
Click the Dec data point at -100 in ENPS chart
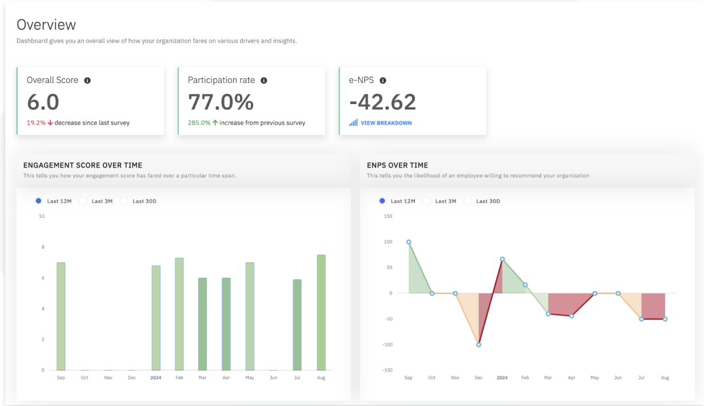coord(479,345)
